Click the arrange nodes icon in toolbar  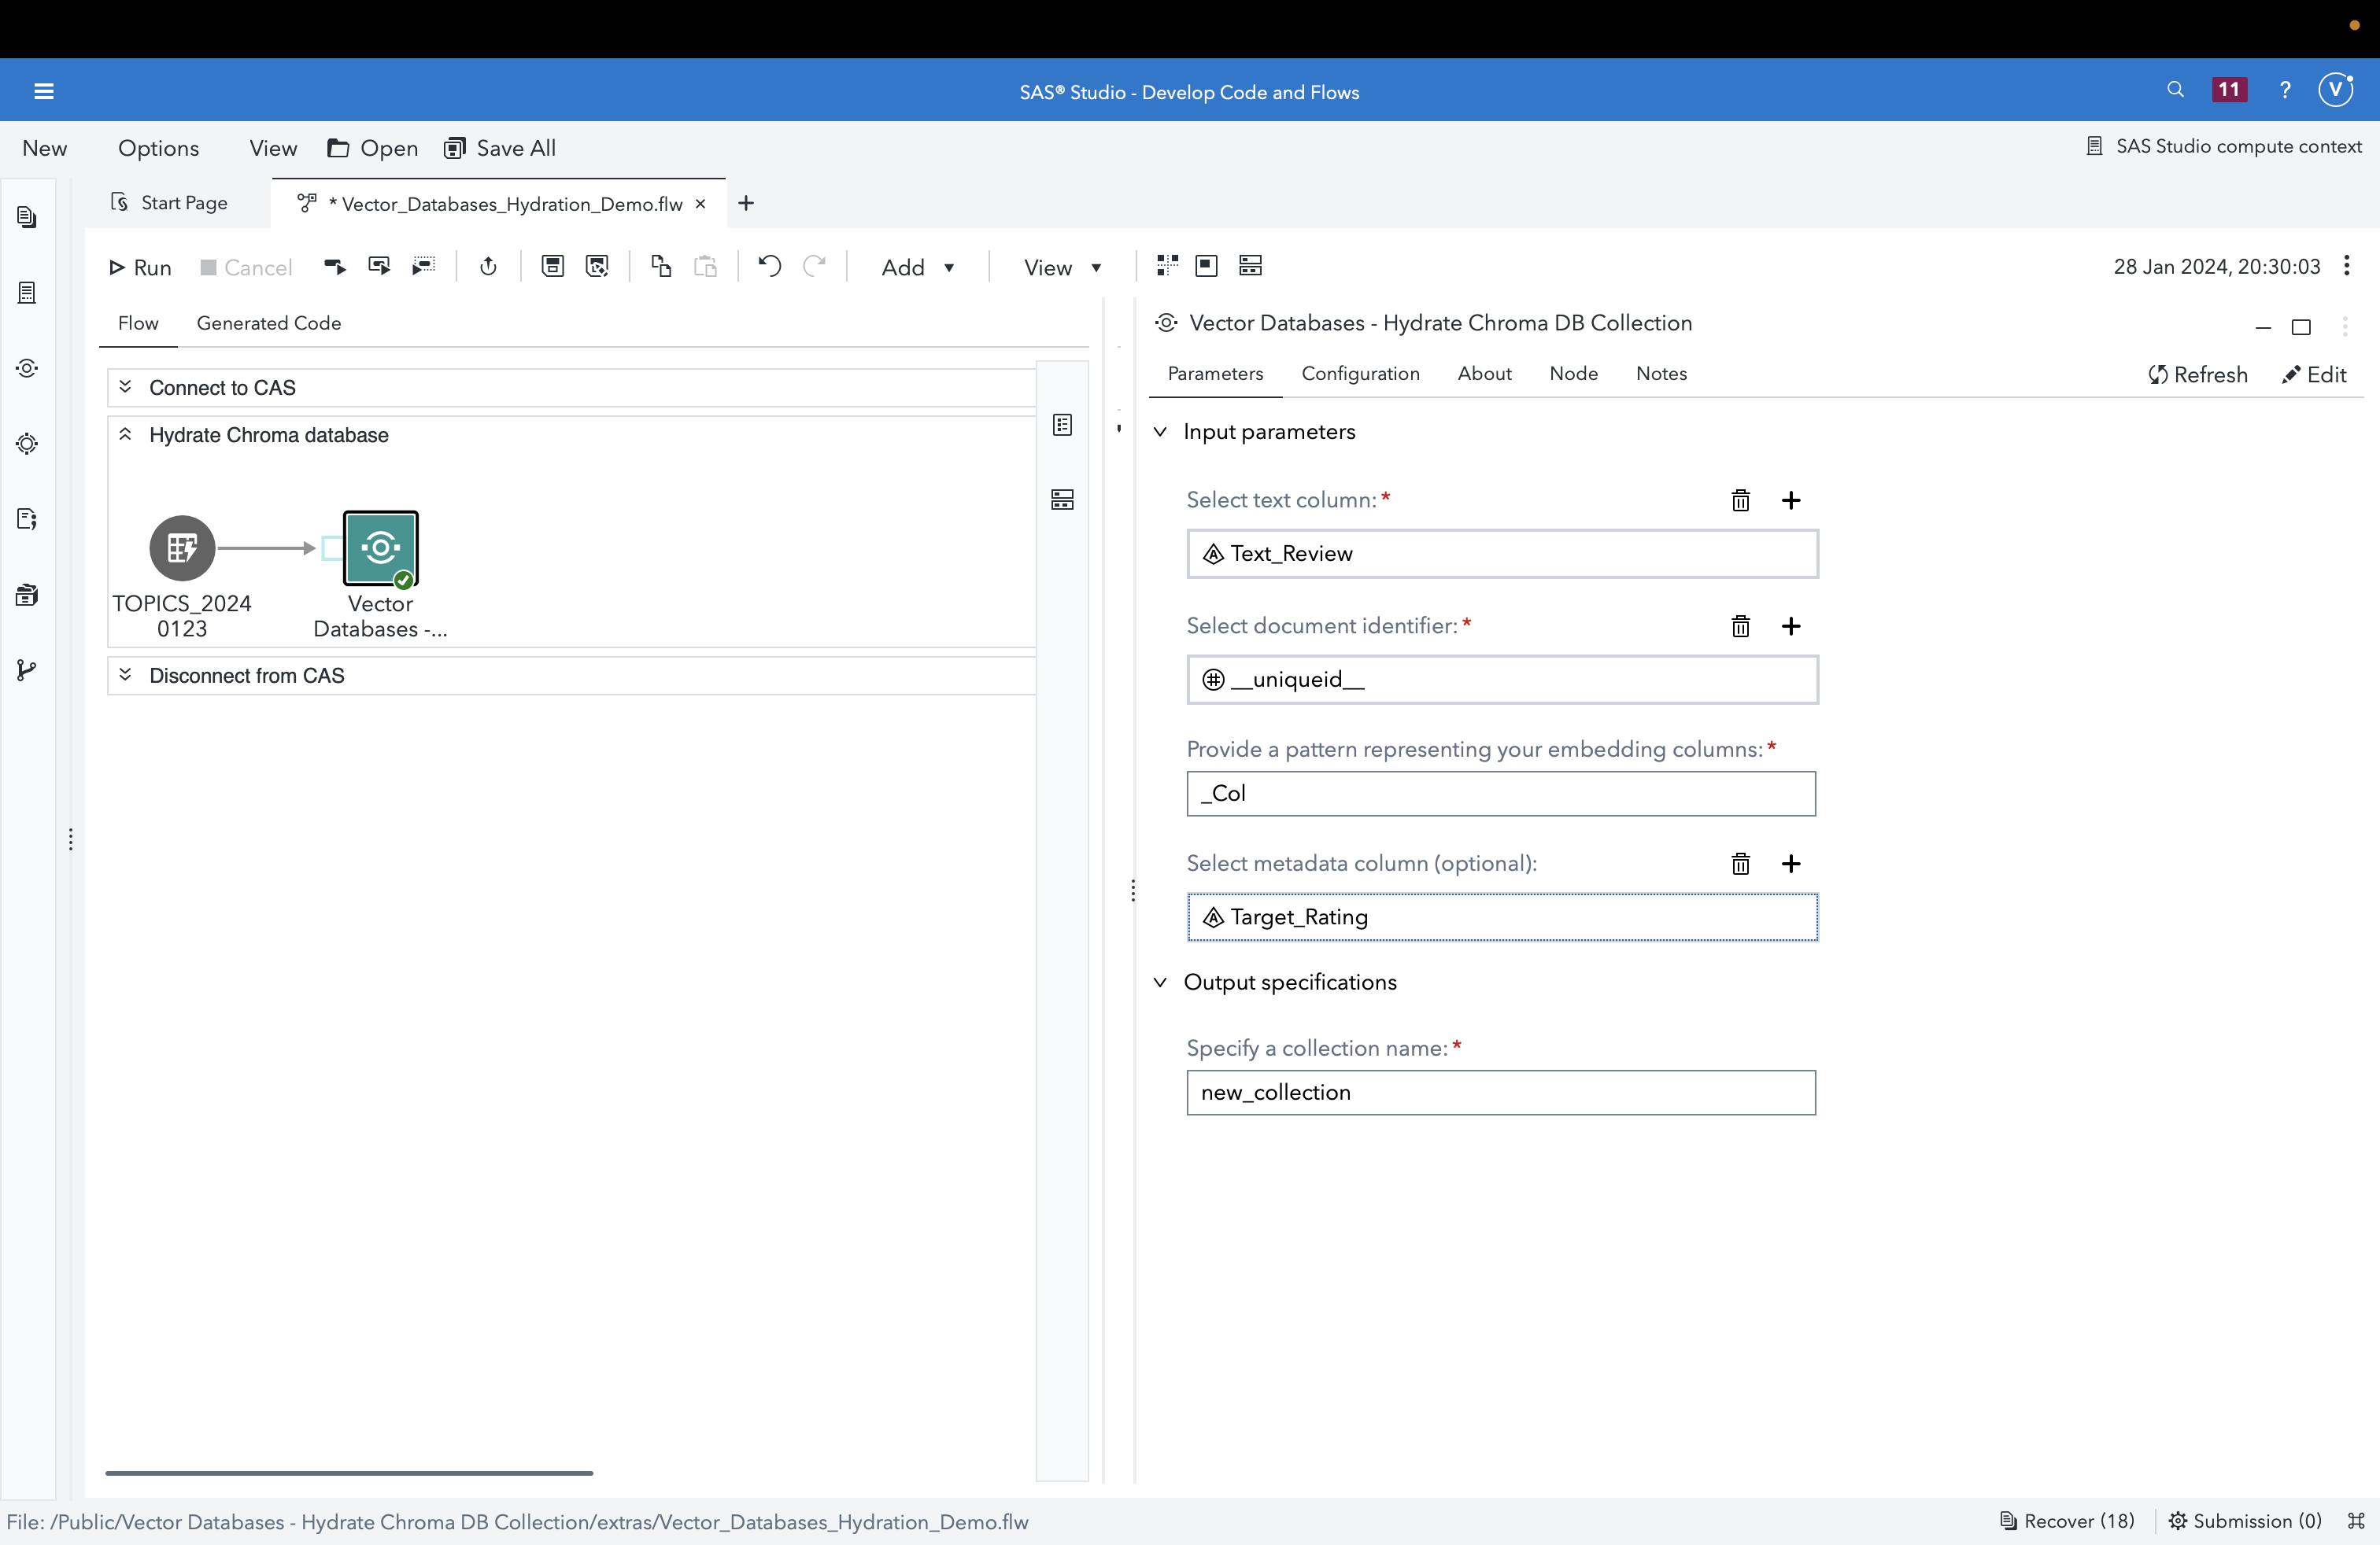pos(1167,266)
